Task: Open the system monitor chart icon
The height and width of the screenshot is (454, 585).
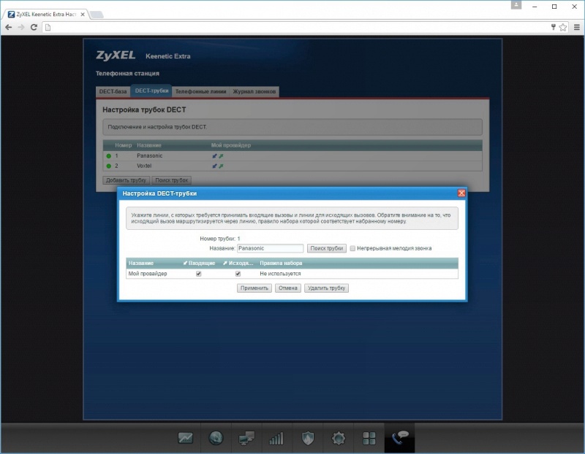Action: pyautogui.click(x=186, y=439)
